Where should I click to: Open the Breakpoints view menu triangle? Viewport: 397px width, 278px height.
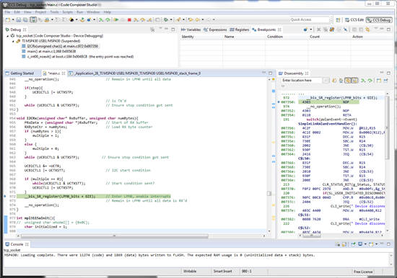click(376, 28)
